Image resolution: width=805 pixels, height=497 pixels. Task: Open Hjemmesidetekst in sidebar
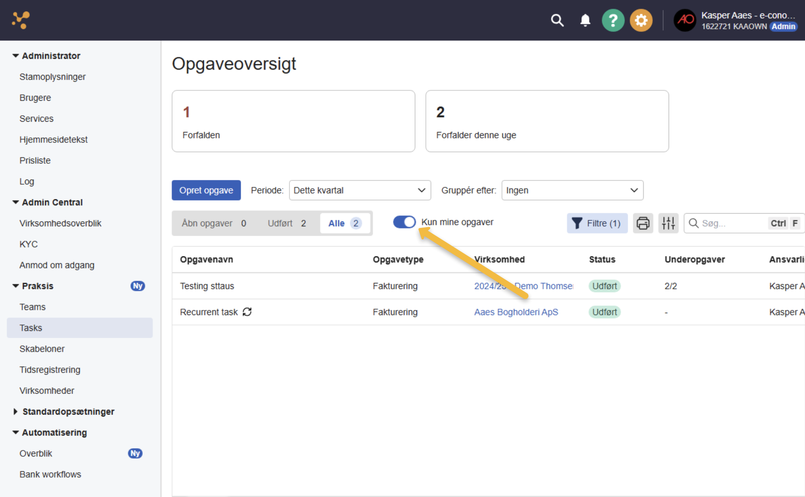54,140
